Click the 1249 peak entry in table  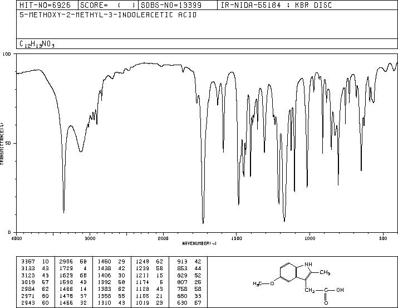pos(150,261)
